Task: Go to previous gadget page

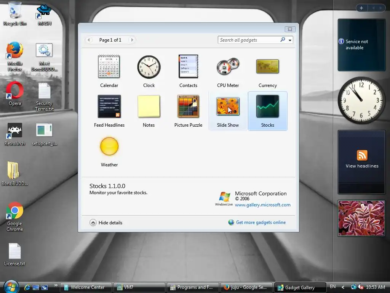Action: 88,40
